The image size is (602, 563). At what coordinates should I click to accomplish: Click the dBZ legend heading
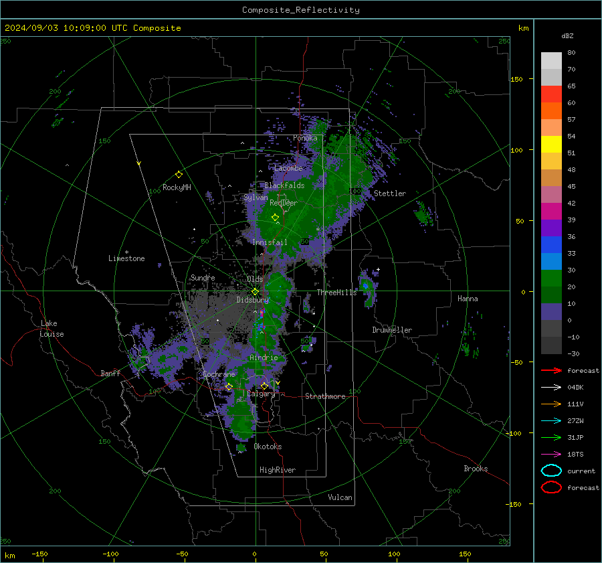click(x=567, y=35)
